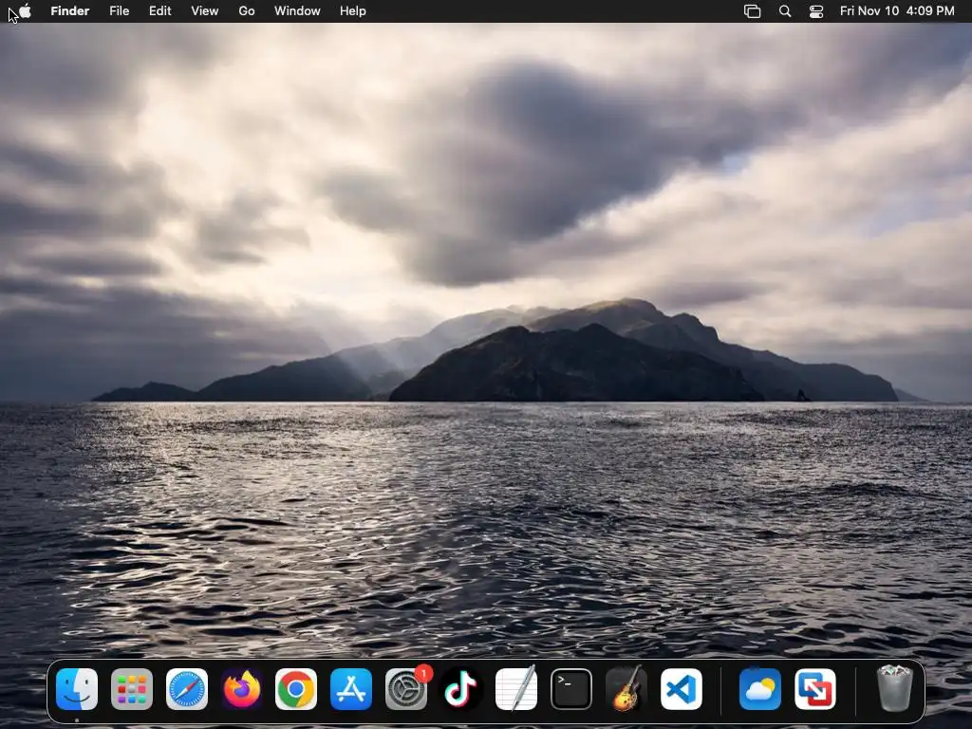Screen dimensions: 972x729
Task: Open the Finder application menu
Action: tap(70, 11)
